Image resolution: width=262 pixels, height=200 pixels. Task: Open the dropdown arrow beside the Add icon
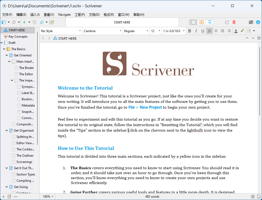coord(29,22)
